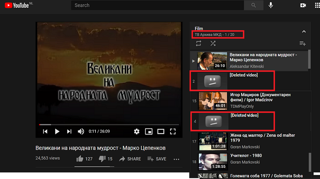Mute the video volume
The height and width of the screenshot is (179, 320).
pos(81,131)
